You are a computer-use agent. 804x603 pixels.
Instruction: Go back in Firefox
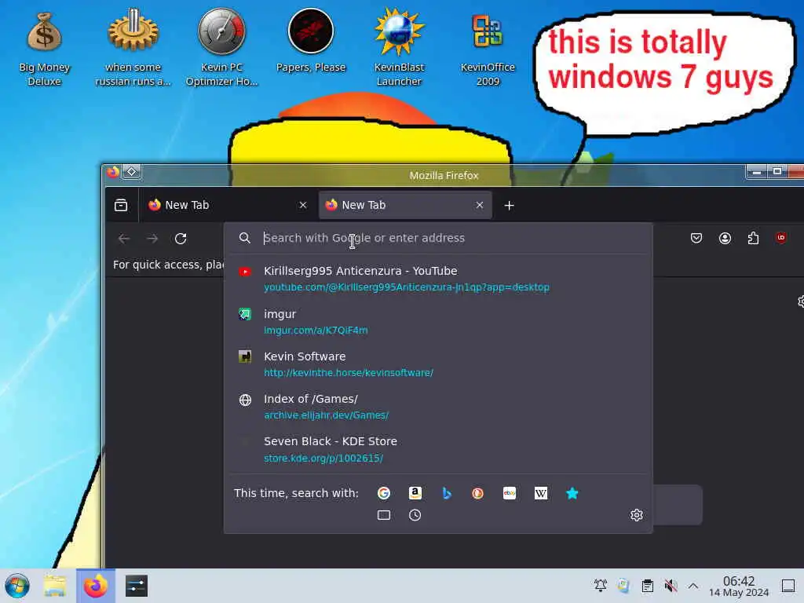(124, 239)
